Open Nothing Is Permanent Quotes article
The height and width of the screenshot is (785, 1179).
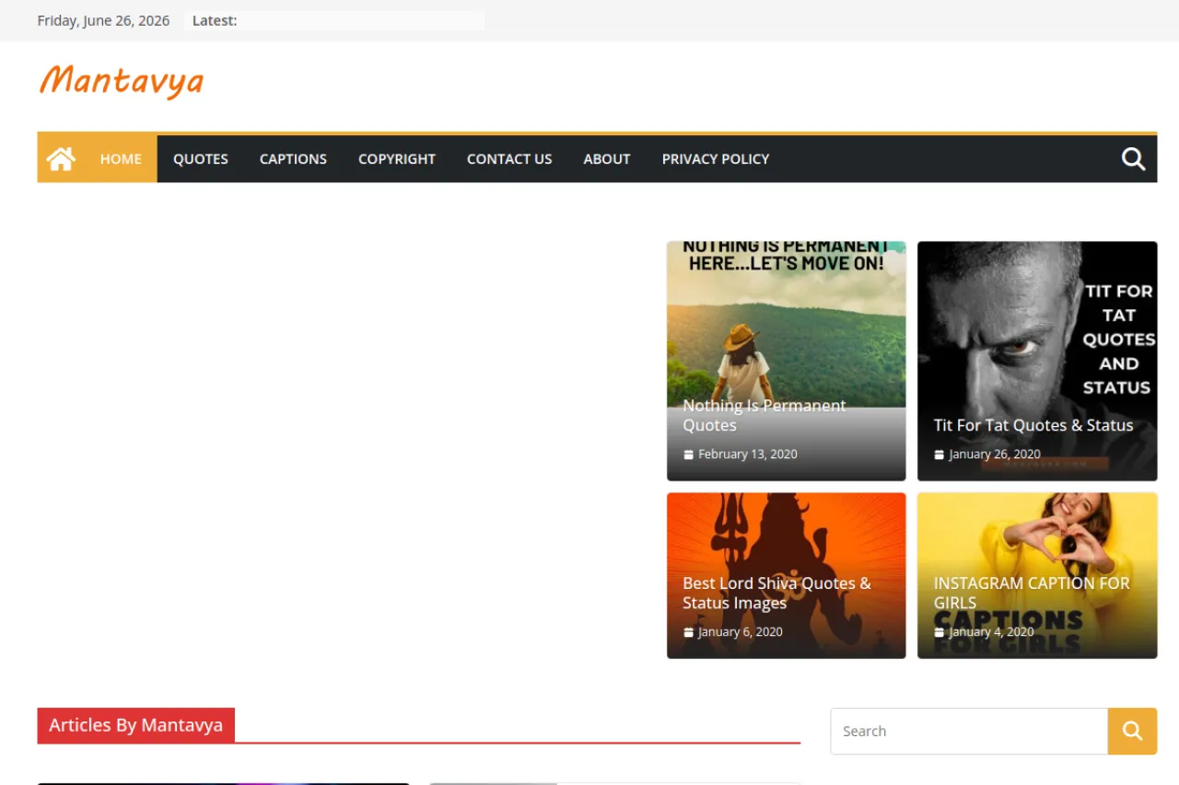coord(764,415)
